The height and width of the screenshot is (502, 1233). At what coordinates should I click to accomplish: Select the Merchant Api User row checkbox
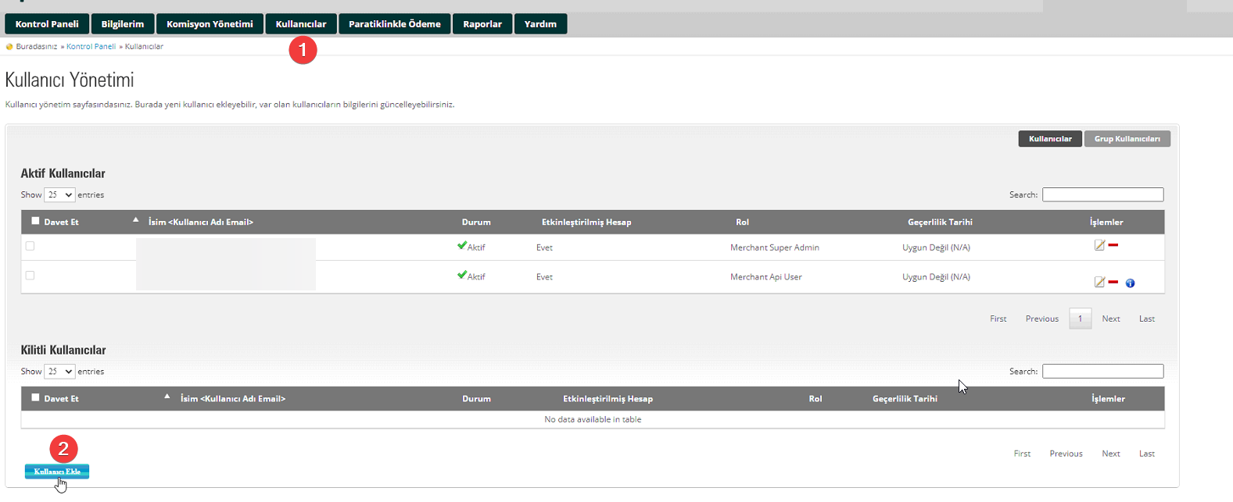(x=30, y=276)
